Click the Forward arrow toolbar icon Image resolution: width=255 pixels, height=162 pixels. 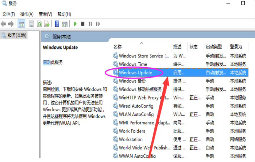pos(11,24)
